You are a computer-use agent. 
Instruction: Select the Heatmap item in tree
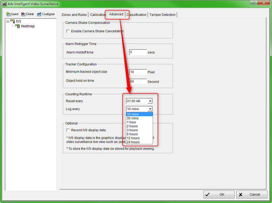pos(28,26)
